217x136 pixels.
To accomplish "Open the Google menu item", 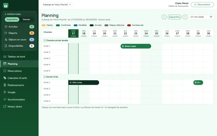I will click(19, 92).
